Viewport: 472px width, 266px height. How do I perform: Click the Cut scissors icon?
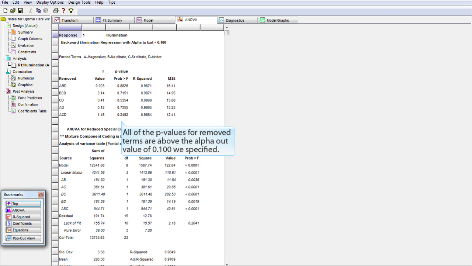tap(31, 11)
